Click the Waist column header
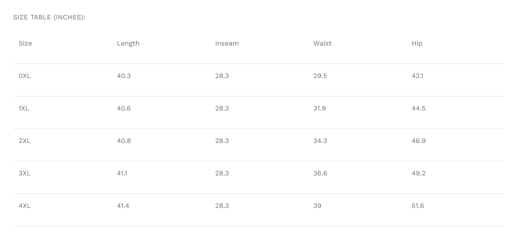Viewport: 513px width, 244px height. (322, 43)
